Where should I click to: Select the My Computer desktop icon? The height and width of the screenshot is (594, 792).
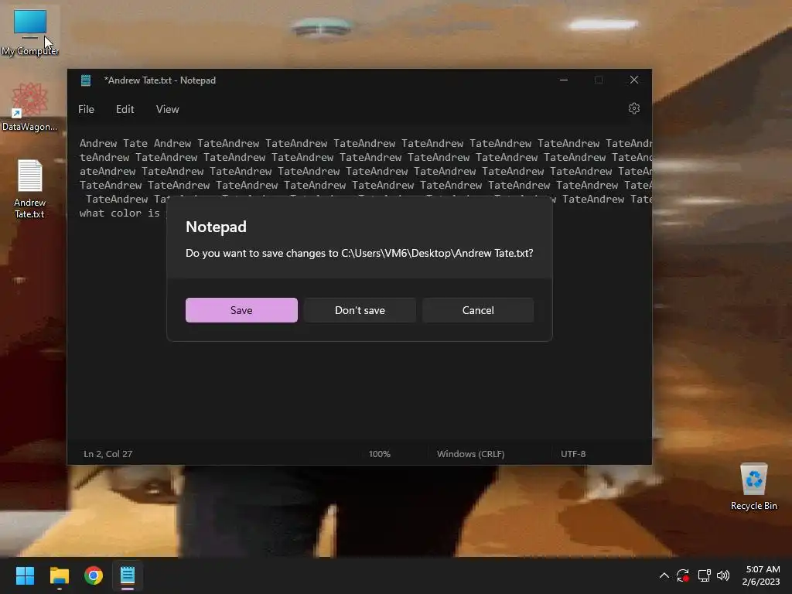pyautogui.click(x=30, y=32)
